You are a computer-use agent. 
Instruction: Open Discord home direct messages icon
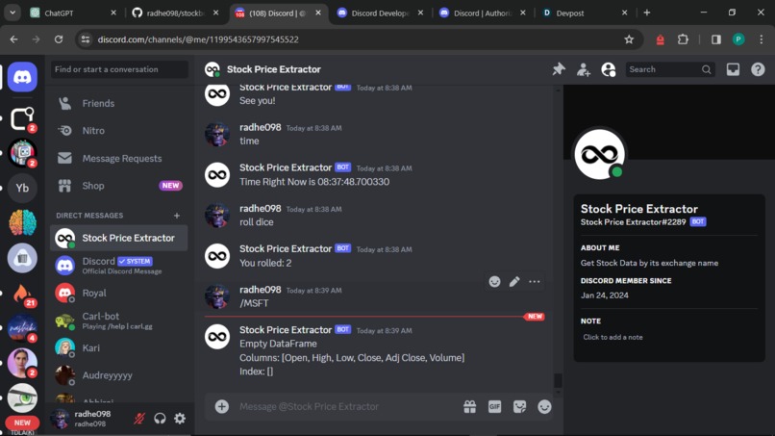(x=22, y=77)
